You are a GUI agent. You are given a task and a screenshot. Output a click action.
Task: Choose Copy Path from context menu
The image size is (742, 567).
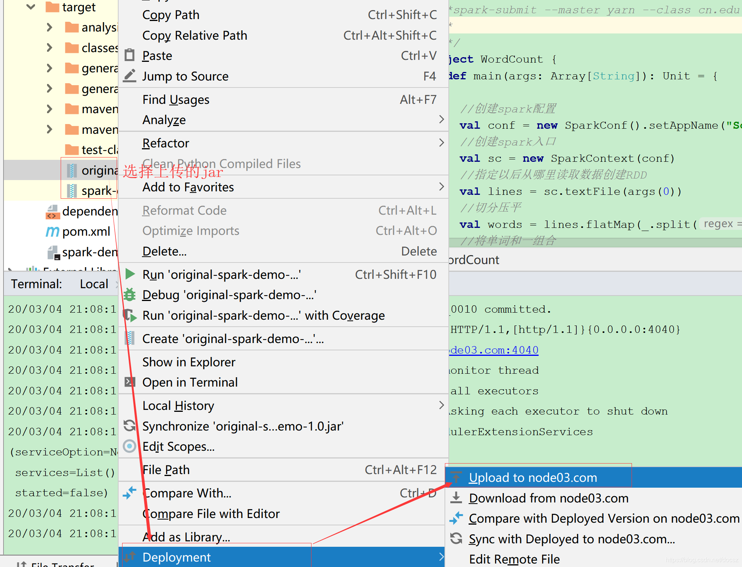[x=283, y=15]
